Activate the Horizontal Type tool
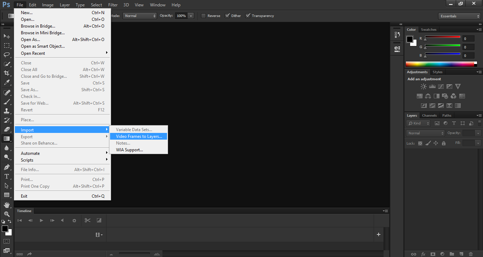 (x=7, y=176)
